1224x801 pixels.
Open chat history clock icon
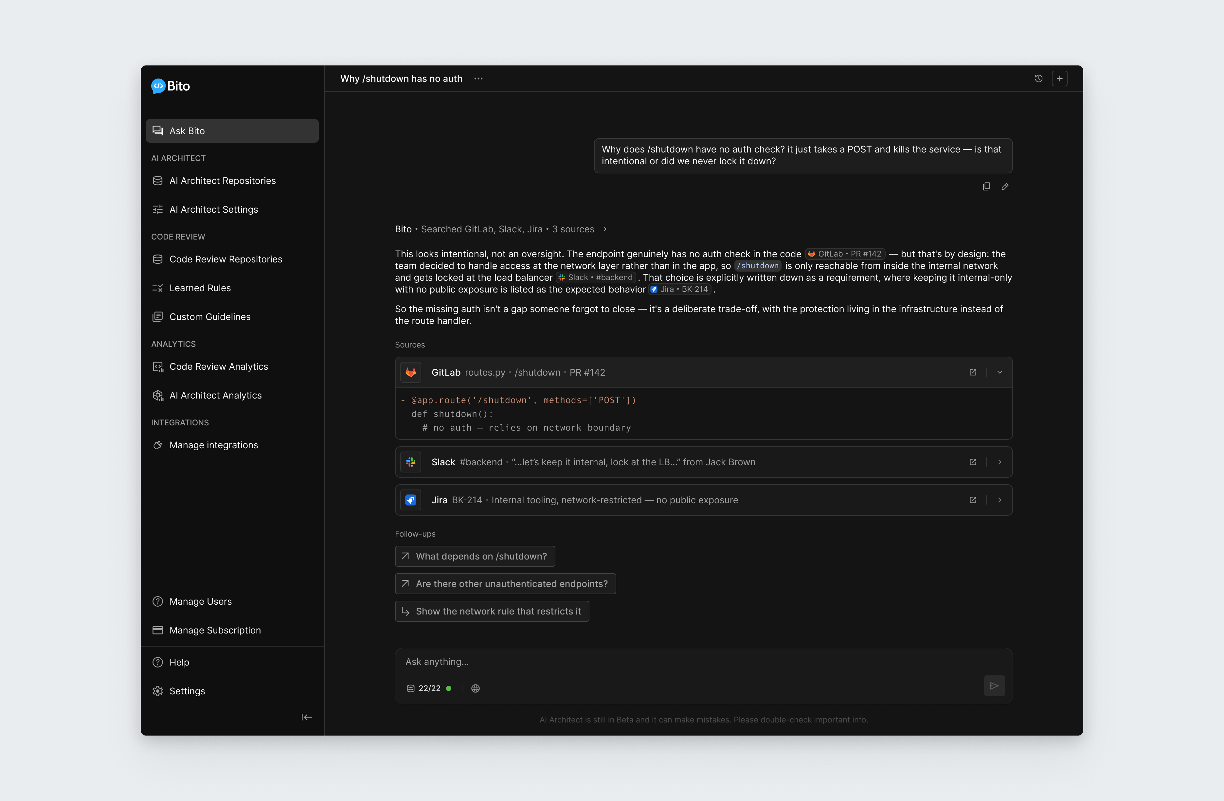tap(1038, 79)
